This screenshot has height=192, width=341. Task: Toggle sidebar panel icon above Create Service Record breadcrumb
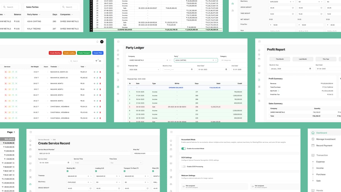[x=30, y=132]
